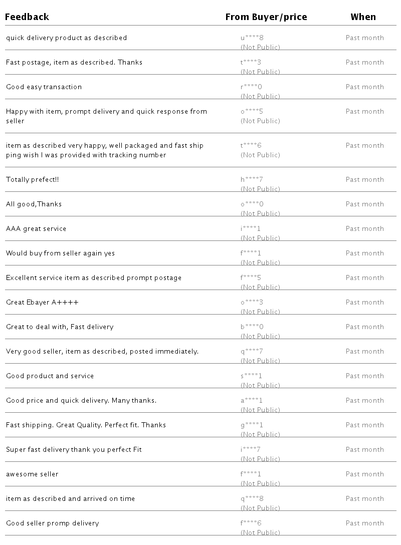Click the "Good easy transaction" feedback
The image size is (401, 545).
tap(44, 87)
